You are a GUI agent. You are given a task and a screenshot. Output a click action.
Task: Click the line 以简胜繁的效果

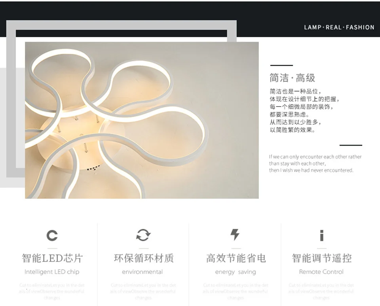tap(293, 130)
